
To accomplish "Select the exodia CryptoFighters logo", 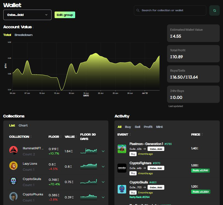I will pos(122,168).
